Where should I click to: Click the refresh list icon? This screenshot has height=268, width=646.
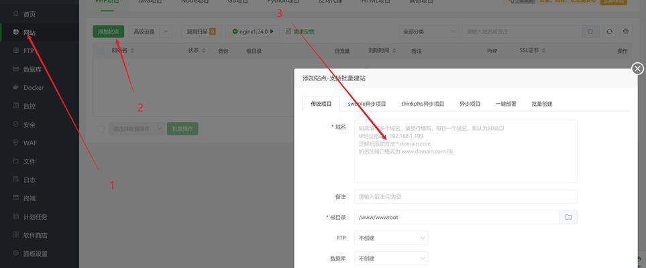[x=610, y=31]
